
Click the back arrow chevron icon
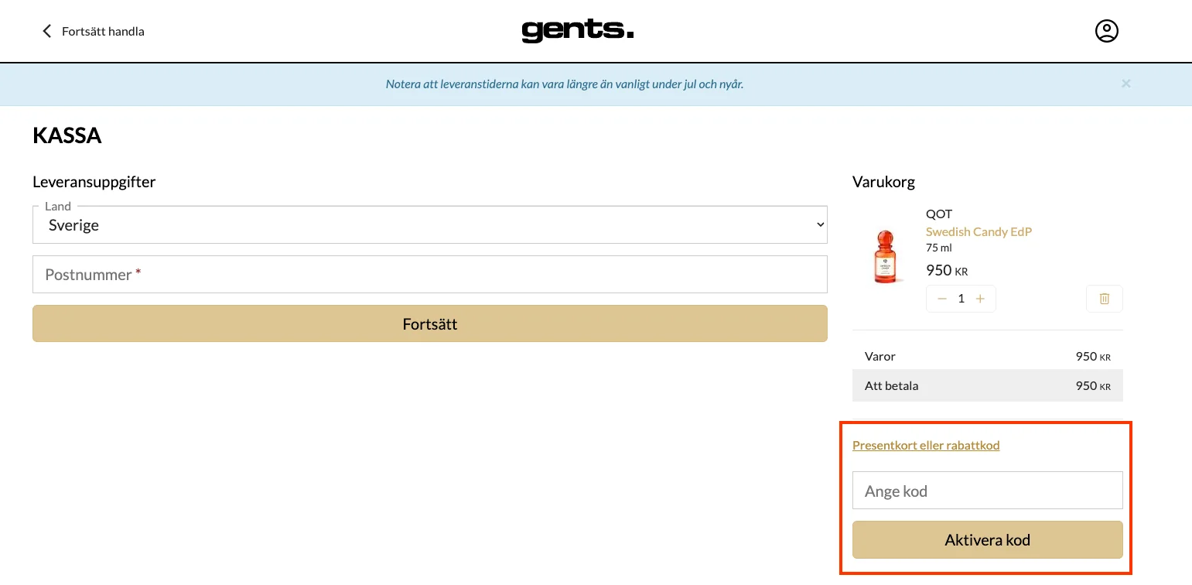46,31
